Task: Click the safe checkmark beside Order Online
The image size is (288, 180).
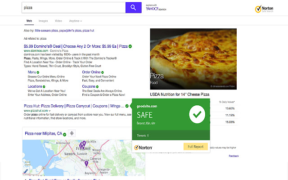Action: (103, 72)
